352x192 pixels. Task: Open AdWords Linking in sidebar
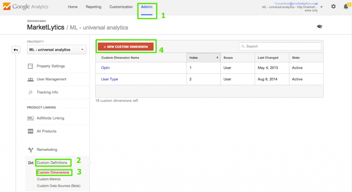pos(50,118)
